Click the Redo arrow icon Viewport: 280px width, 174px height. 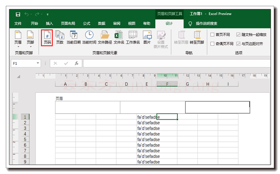click(37, 14)
